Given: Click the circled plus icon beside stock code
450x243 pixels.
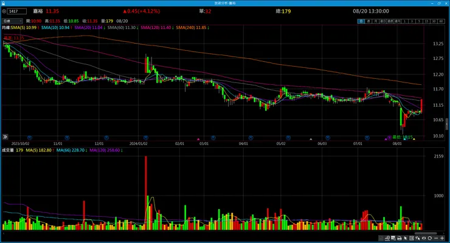Looking at the screenshot, I should pyautogui.click(x=4, y=12).
